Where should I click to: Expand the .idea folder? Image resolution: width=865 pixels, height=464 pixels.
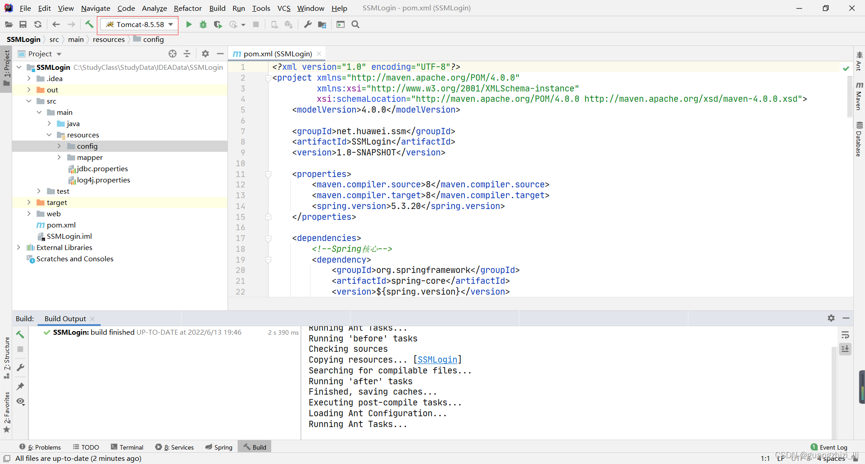[29, 78]
